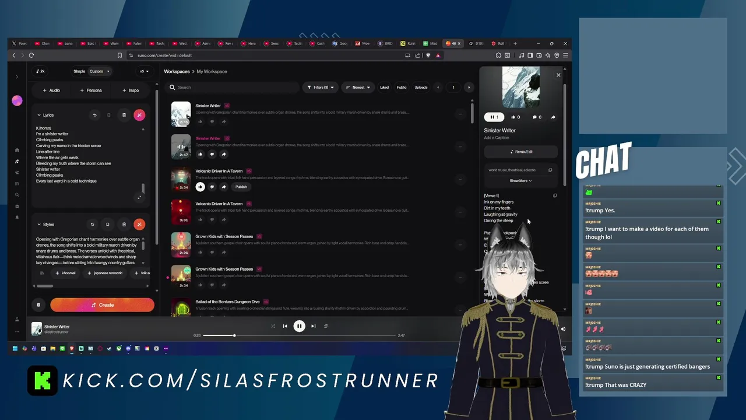Click the profile avatar in the sidebar
This screenshot has height=420, width=746.
[x=17, y=101]
